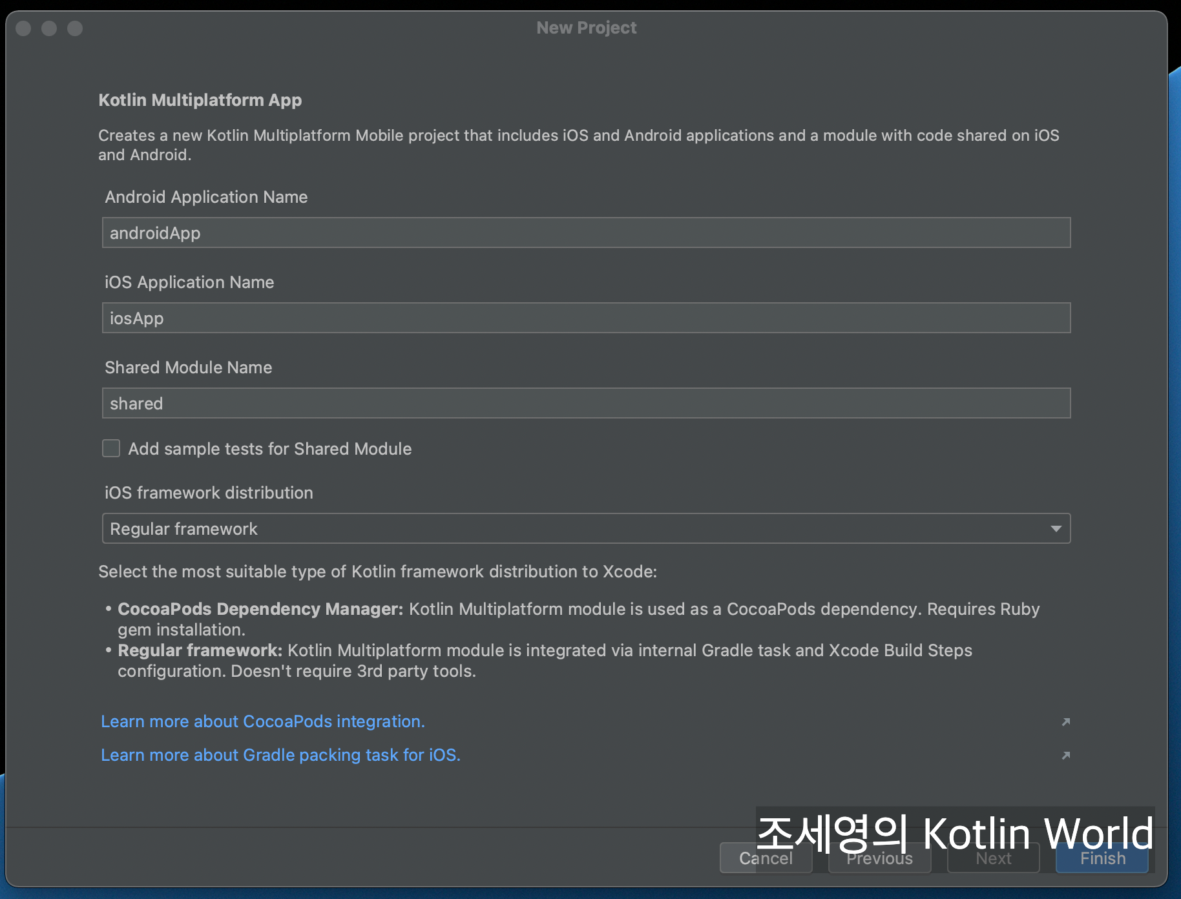Click the Android Application Name input field

coord(586,232)
